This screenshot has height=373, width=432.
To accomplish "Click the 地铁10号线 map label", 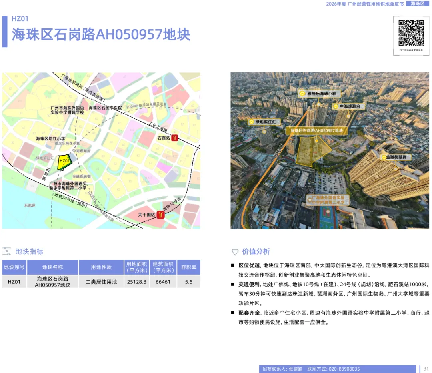I will 172,204.
